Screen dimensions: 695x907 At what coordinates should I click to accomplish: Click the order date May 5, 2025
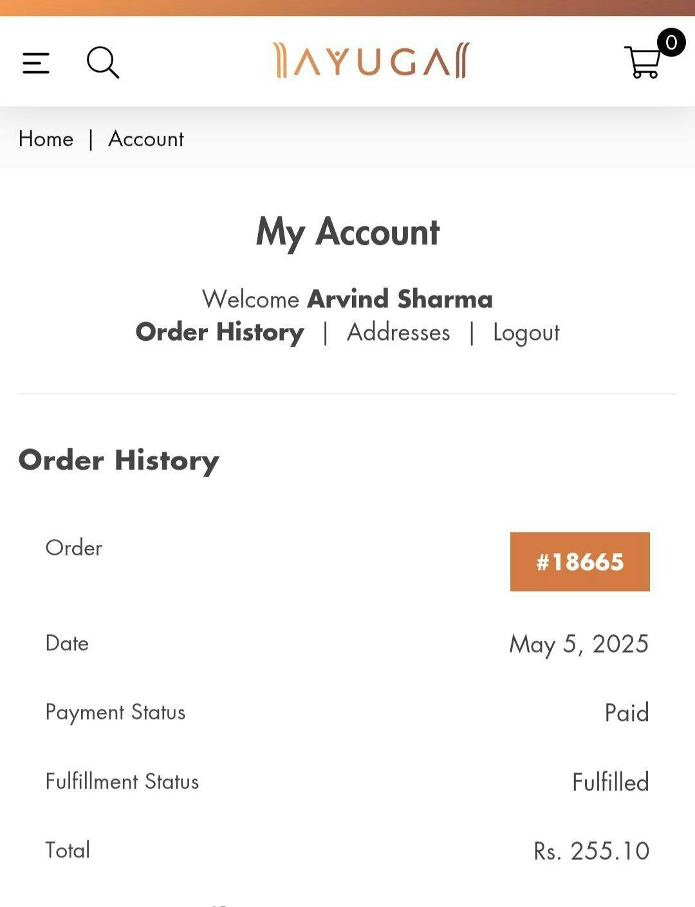[579, 644]
